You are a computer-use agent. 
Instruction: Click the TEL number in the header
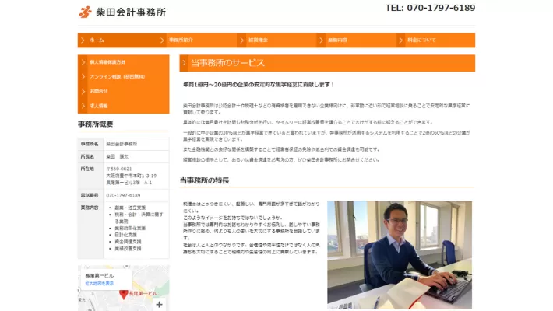tap(430, 9)
